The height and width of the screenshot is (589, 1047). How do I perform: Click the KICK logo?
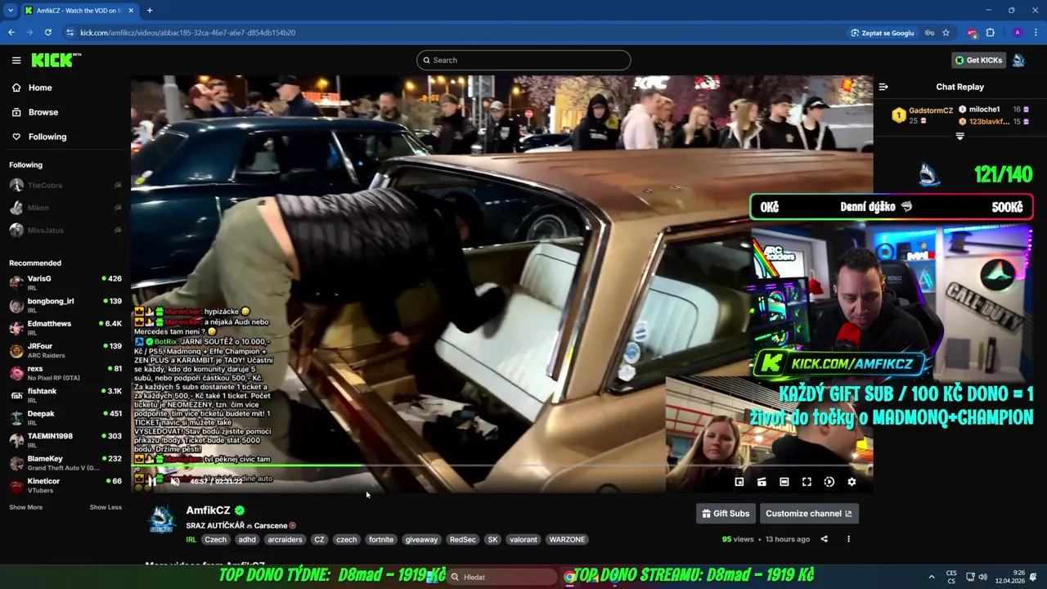point(56,60)
